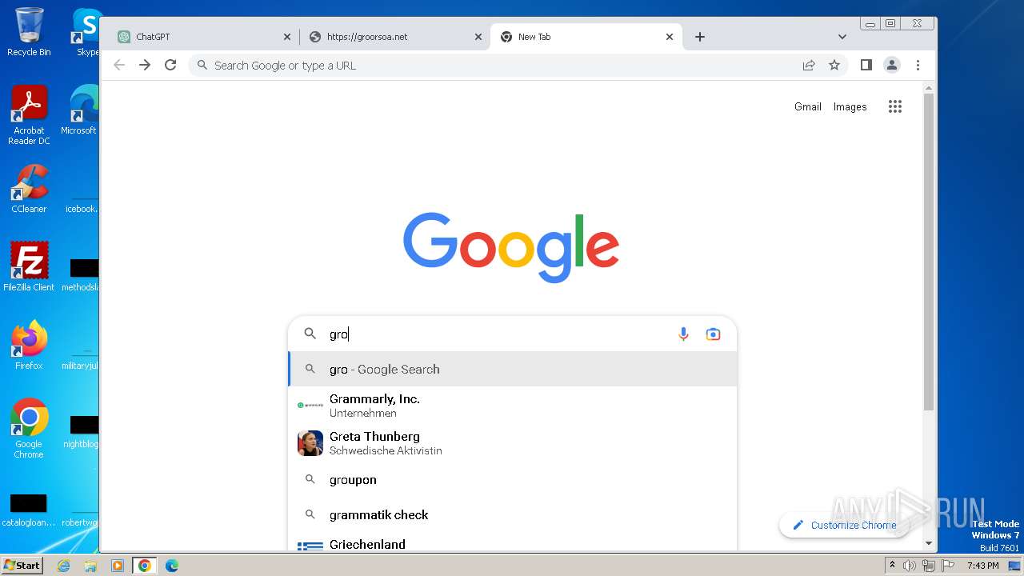Go back with the back arrow

coord(119,65)
